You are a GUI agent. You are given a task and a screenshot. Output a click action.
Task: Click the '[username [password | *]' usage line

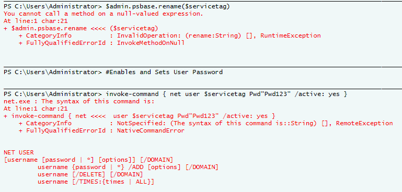pyautogui.click(x=88, y=160)
